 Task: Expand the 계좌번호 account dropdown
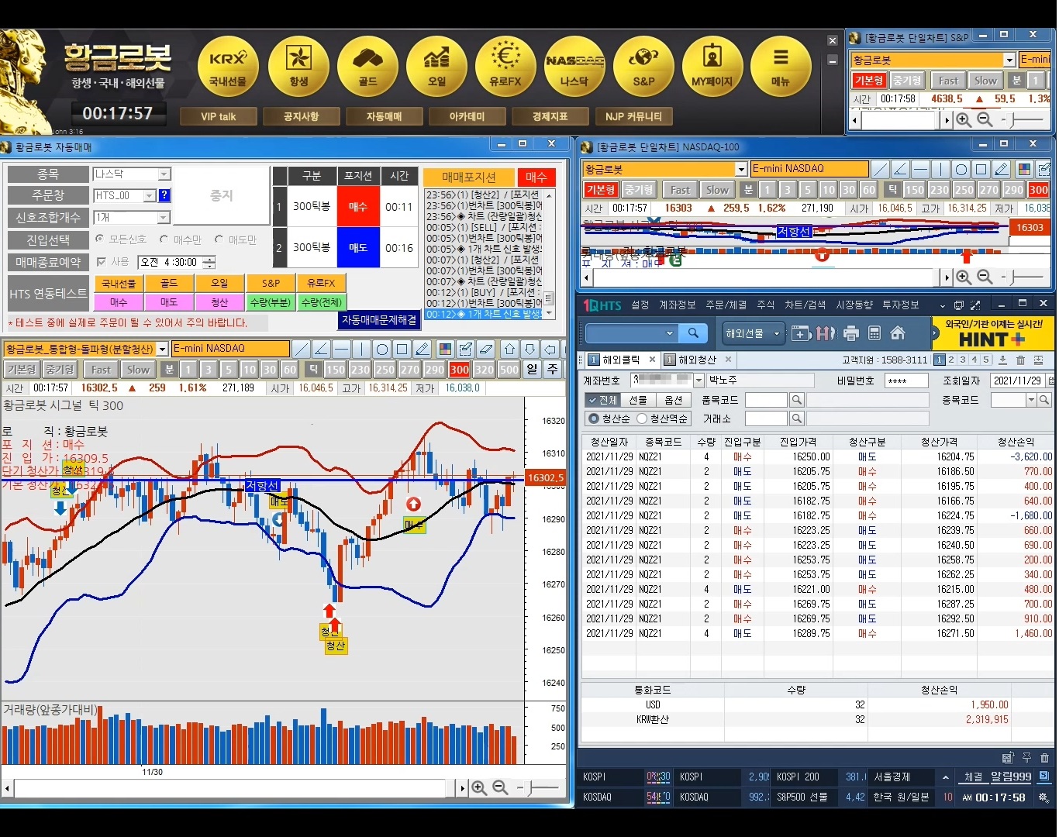pos(699,381)
